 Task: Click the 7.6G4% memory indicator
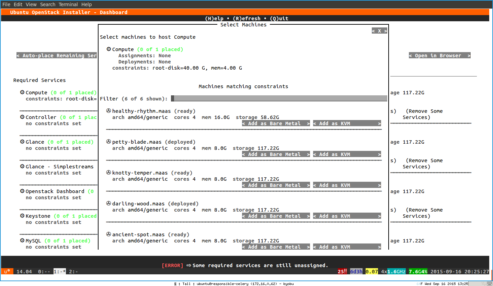coord(418,272)
